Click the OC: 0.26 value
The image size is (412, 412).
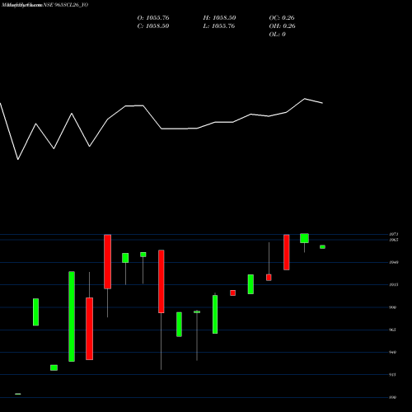pos(282,18)
